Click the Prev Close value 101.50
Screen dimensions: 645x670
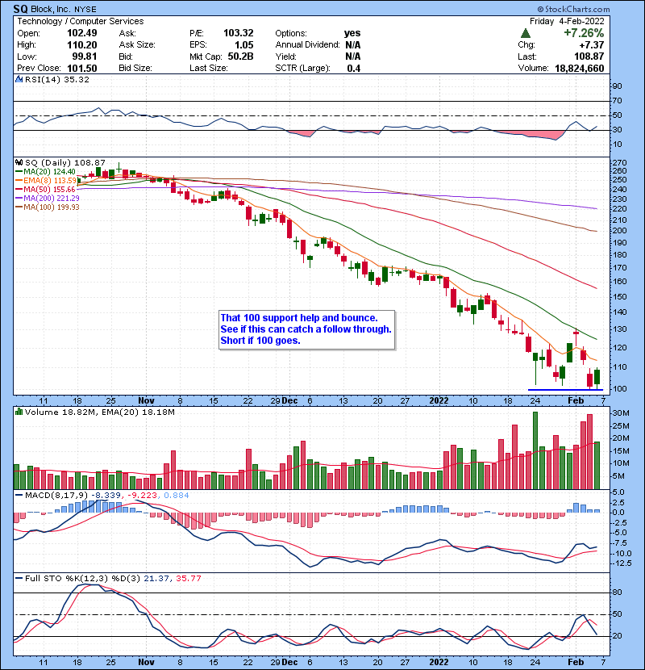point(82,69)
